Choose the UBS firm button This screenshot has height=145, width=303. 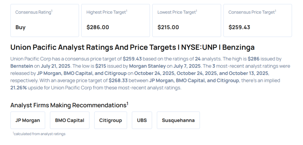tap(142, 120)
